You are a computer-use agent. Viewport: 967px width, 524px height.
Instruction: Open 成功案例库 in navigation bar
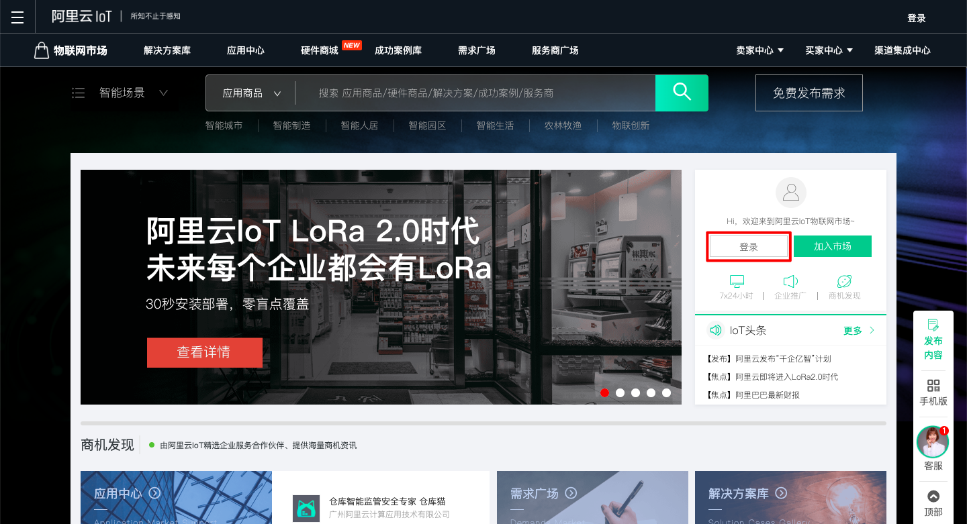(398, 50)
